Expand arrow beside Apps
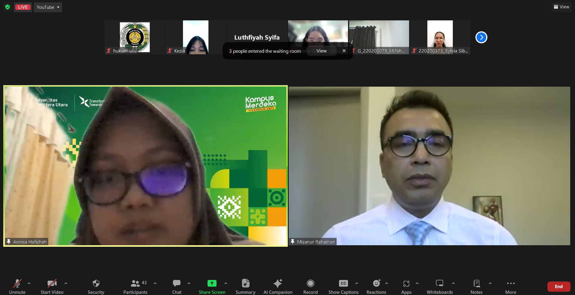Screen dimensions: 575x295 click(417, 283)
